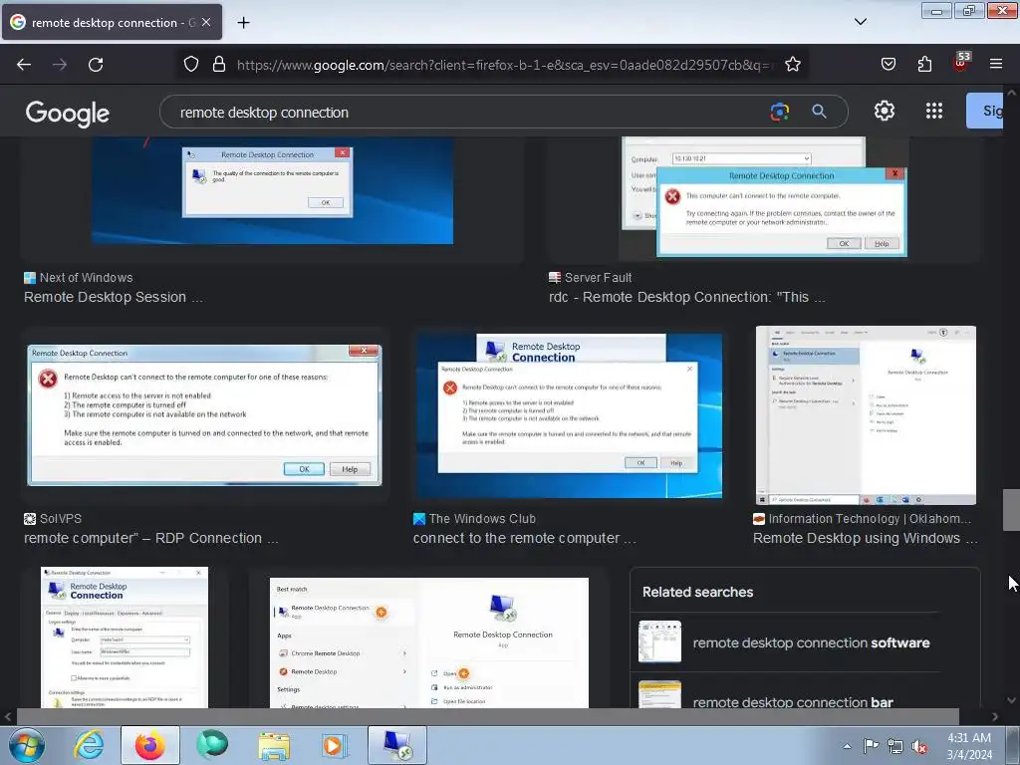The width and height of the screenshot is (1020, 765).
Task: Open the SolVPS error image thumbnail
Action: 204,415
